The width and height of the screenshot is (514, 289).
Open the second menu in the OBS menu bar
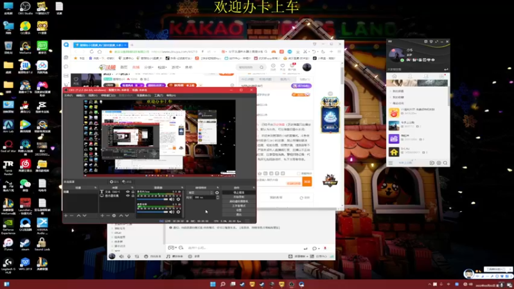[x=80, y=95]
